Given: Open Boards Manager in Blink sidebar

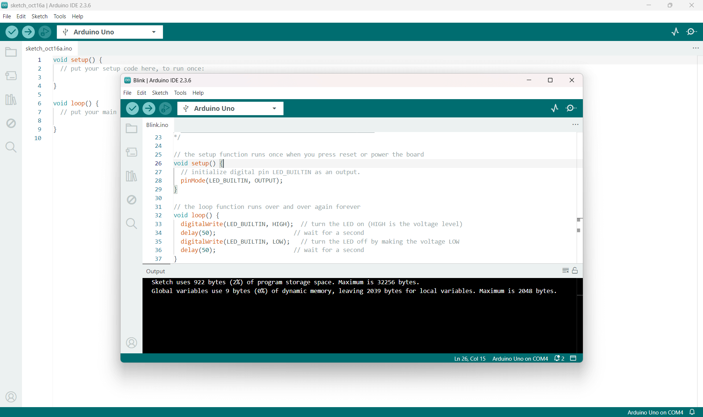Looking at the screenshot, I should (132, 152).
